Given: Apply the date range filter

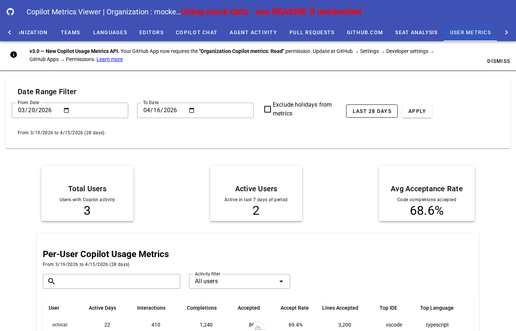Looking at the screenshot, I should pyautogui.click(x=417, y=111).
